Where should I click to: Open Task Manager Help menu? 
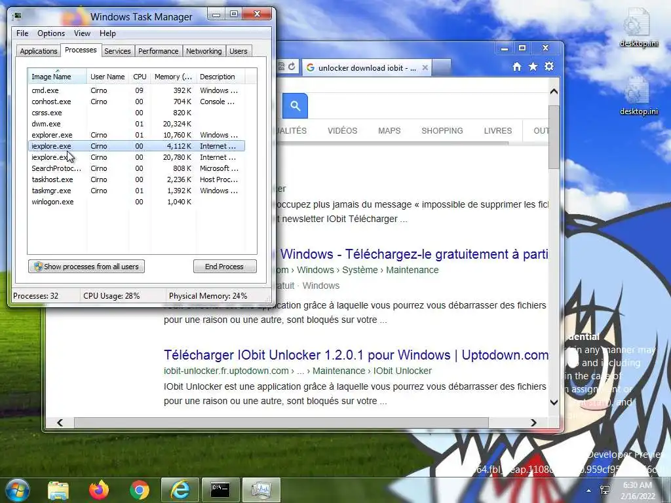(x=107, y=33)
